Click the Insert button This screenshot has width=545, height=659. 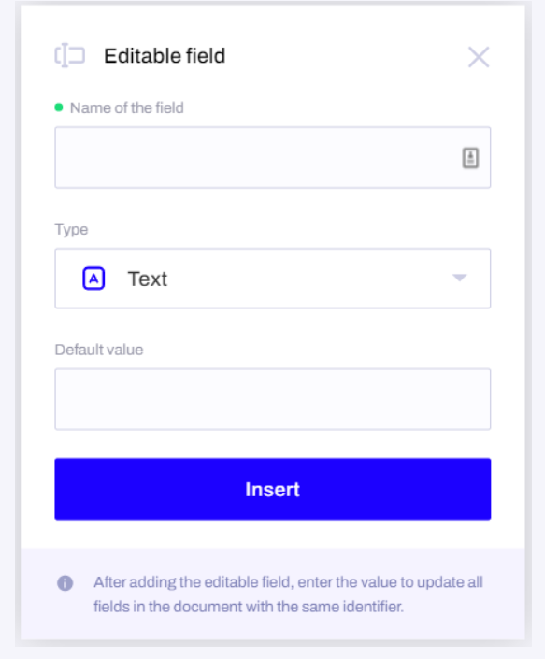pyautogui.click(x=273, y=489)
